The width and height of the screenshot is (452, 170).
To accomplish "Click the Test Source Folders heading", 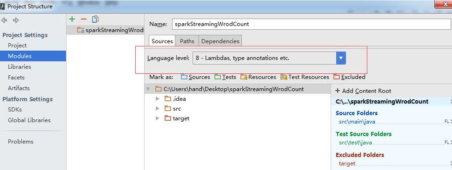I will 364,134.
